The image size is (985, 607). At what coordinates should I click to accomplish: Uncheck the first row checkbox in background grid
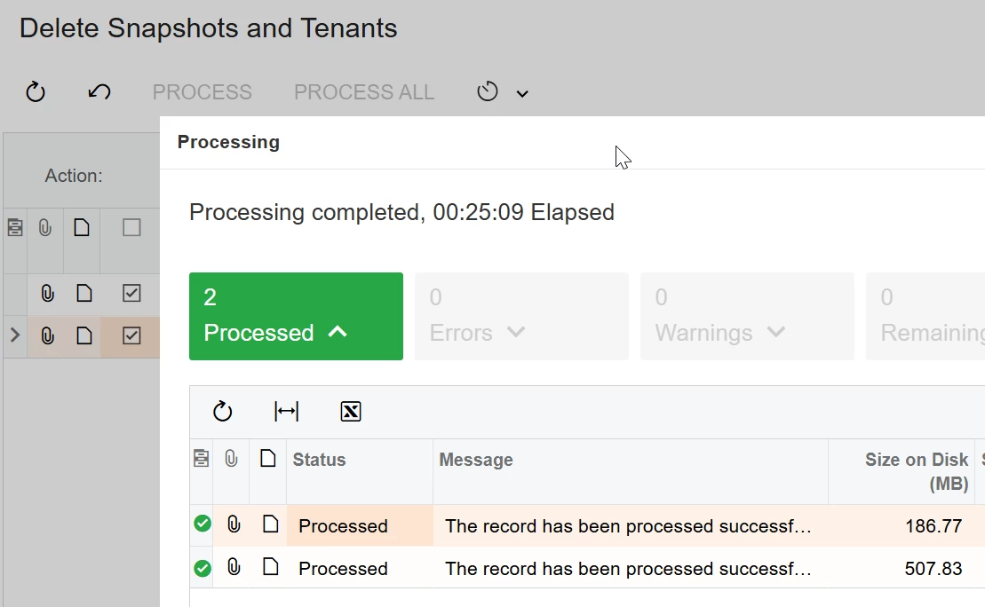click(131, 293)
